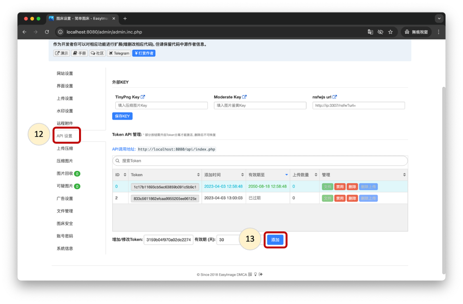Sort the table by ID column
Image resolution: width=463 pixels, height=304 pixels.
[x=120, y=175]
